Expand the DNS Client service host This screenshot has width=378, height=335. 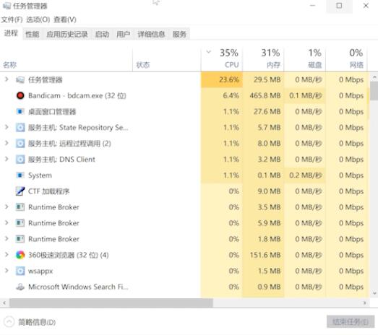click(x=7, y=159)
